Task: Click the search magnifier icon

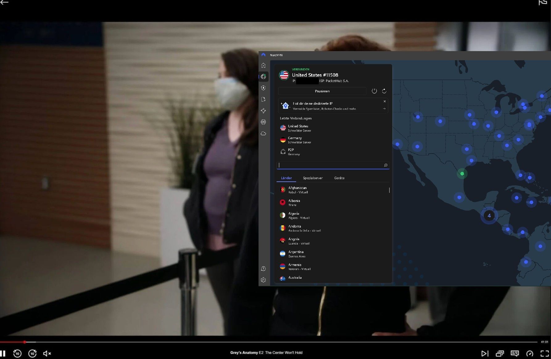Action: pos(386,165)
